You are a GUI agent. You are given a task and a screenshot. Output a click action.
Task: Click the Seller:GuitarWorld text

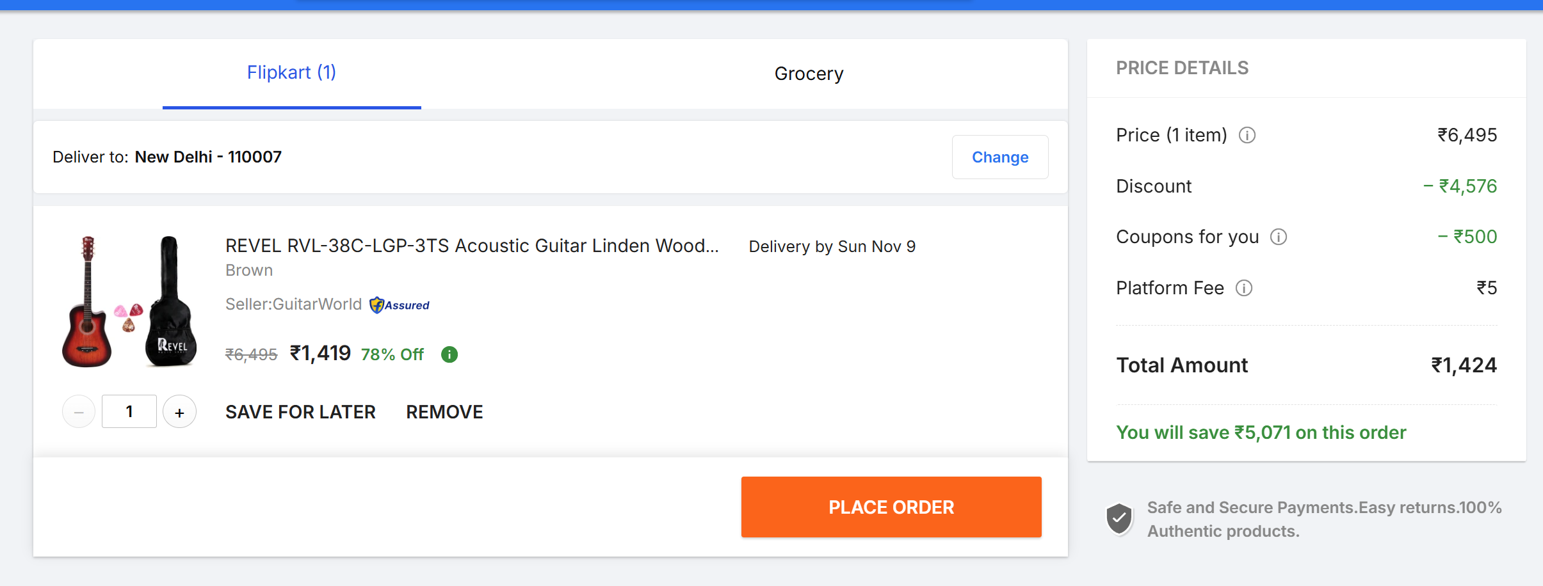pos(293,305)
